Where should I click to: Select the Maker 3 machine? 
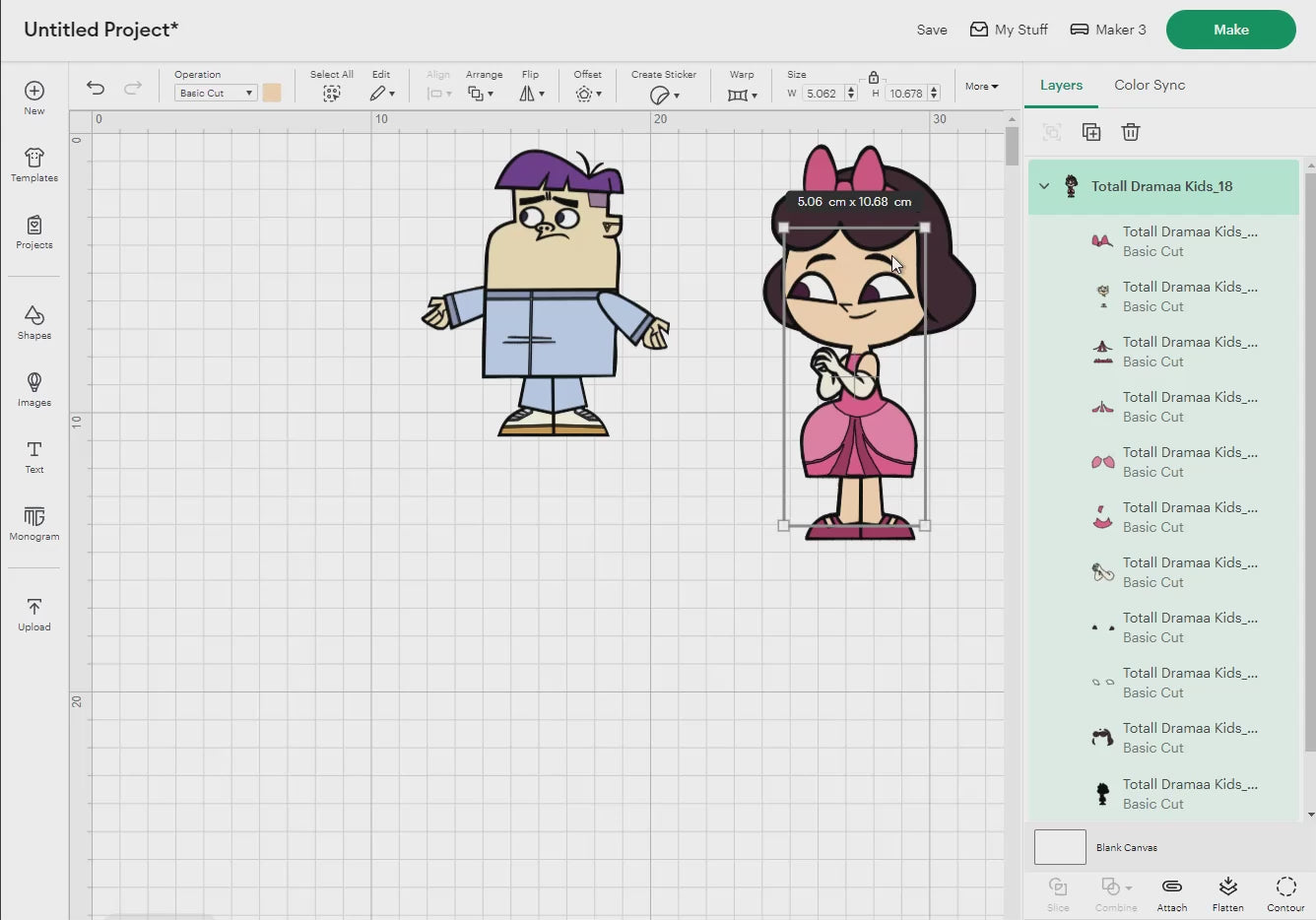click(x=1108, y=30)
